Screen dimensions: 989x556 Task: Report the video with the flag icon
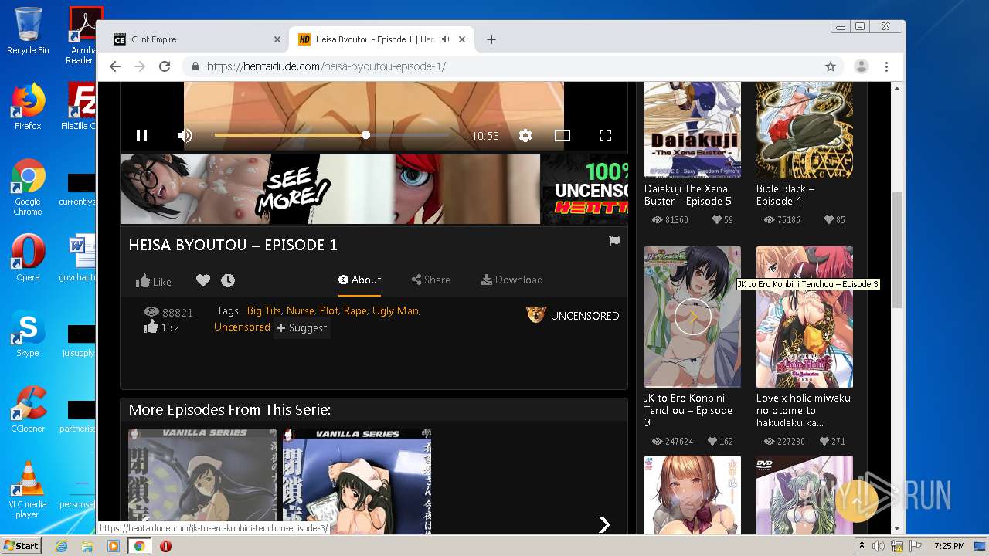(614, 241)
